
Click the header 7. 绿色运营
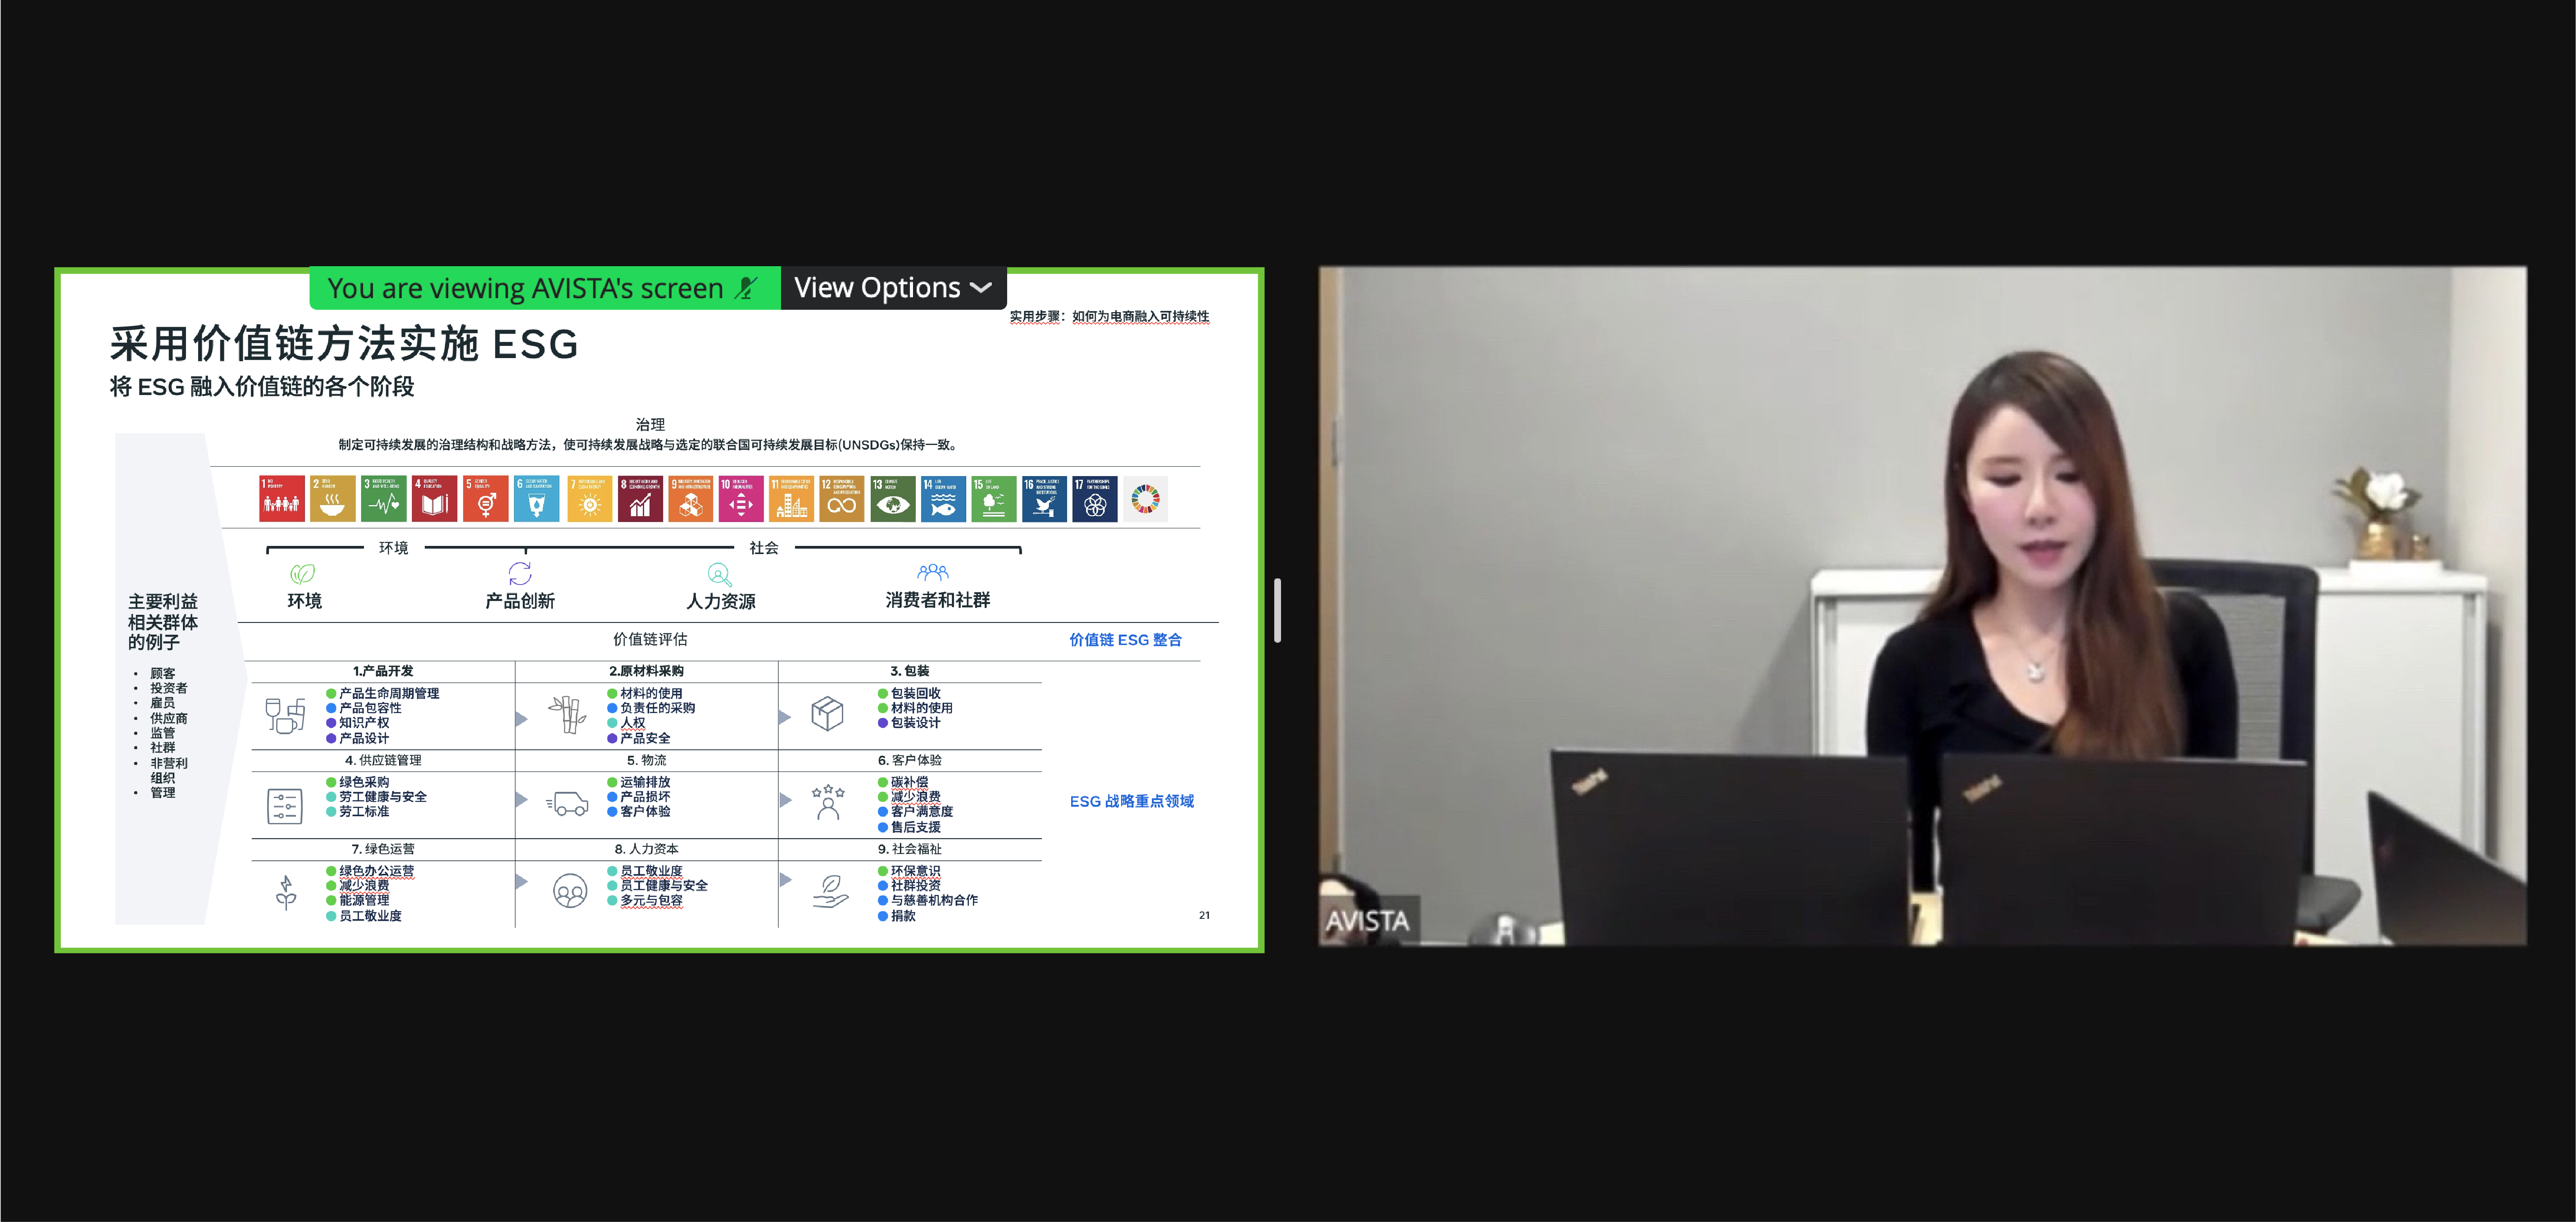[383, 849]
